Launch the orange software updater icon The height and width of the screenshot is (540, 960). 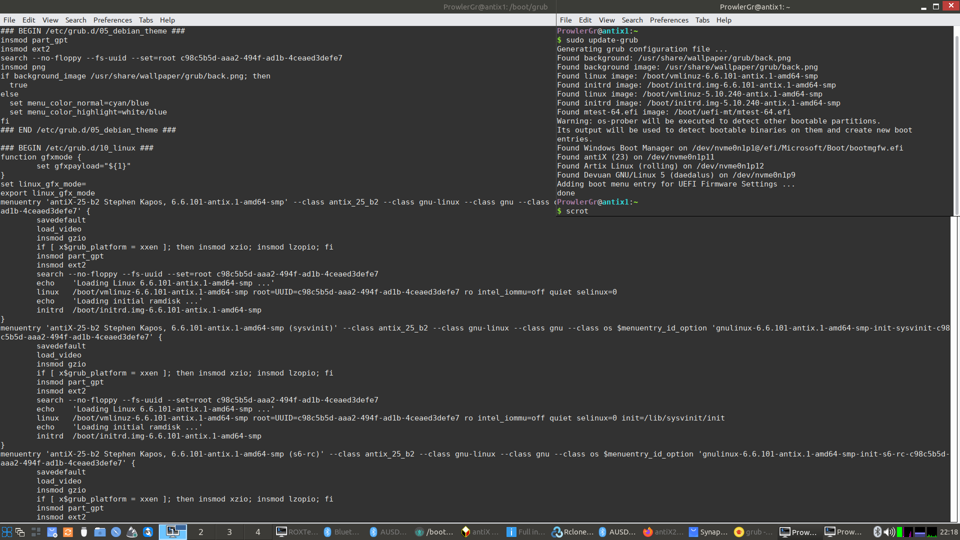click(68, 532)
